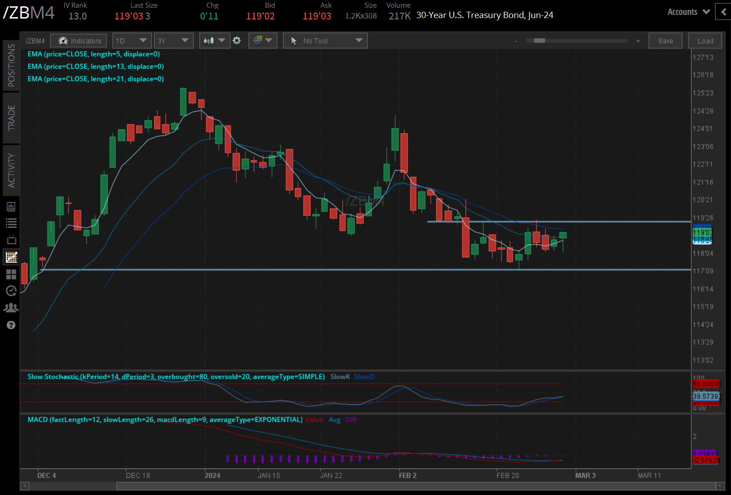Image resolution: width=731 pixels, height=495 pixels.
Task: Click the 80.00000 overbought level tag
Action: click(707, 384)
